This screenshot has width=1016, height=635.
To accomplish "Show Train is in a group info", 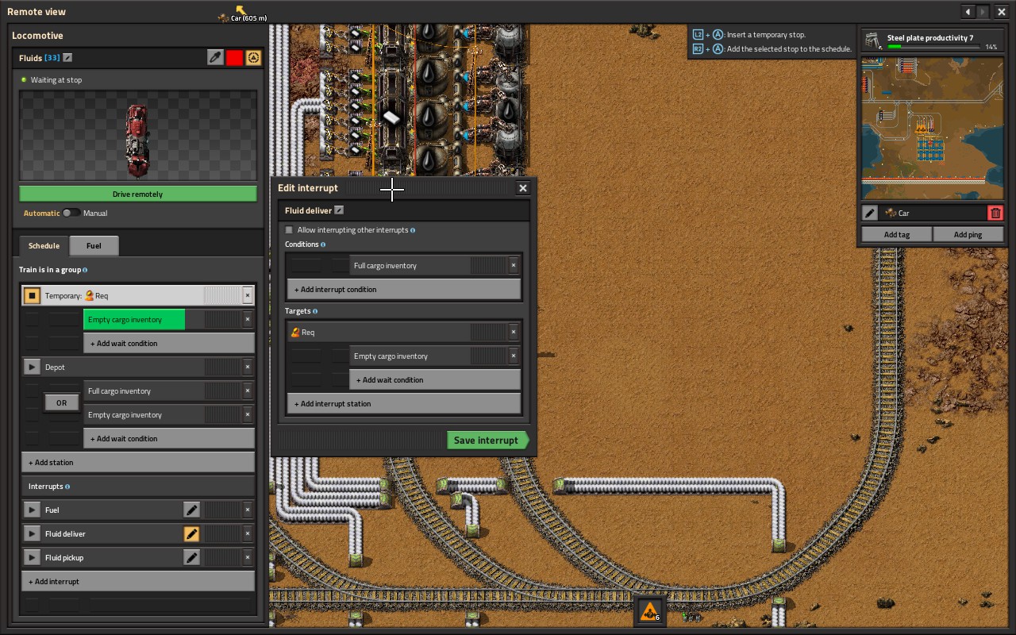I will 85,270.
